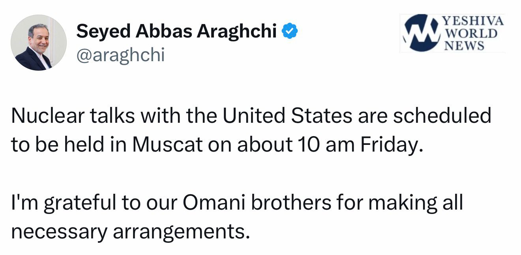Click the @araghchi handle
Screen dimensions: 521x255
[120, 55]
